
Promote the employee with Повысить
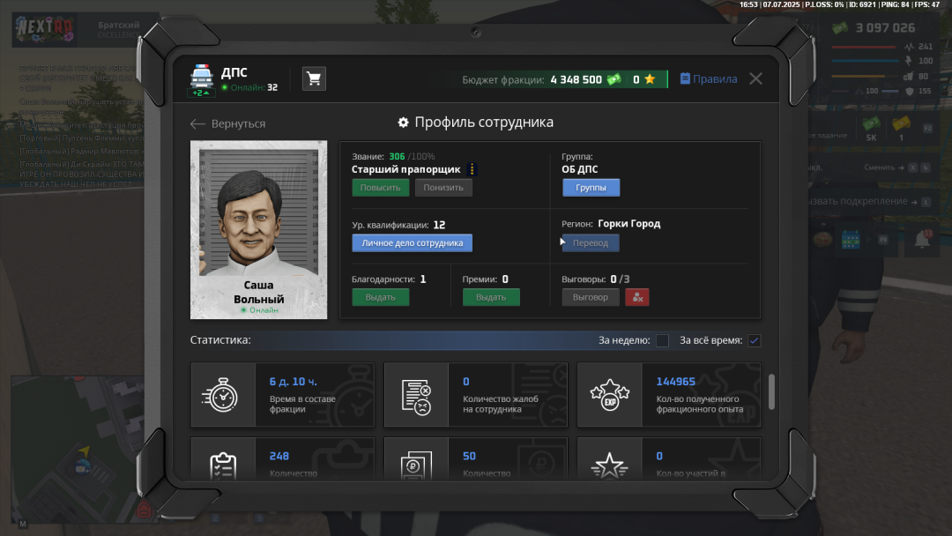380,188
